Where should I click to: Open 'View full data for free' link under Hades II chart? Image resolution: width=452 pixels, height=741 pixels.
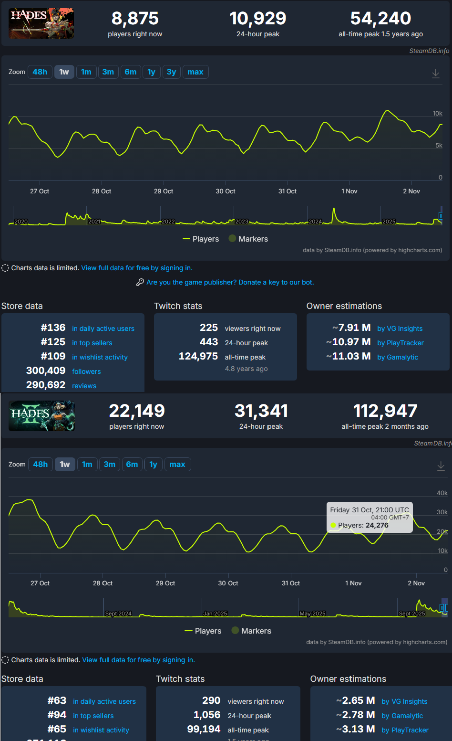(x=139, y=660)
